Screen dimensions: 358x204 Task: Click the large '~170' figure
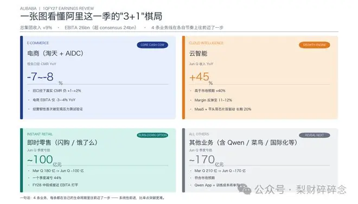(202, 160)
